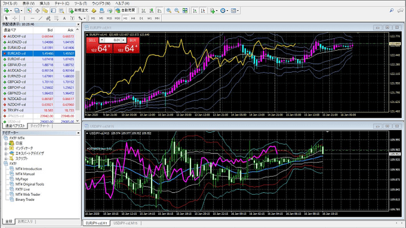Click the market watch list scrollbar
Viewport: 406px width, 228px height.
tap(78, 75)
